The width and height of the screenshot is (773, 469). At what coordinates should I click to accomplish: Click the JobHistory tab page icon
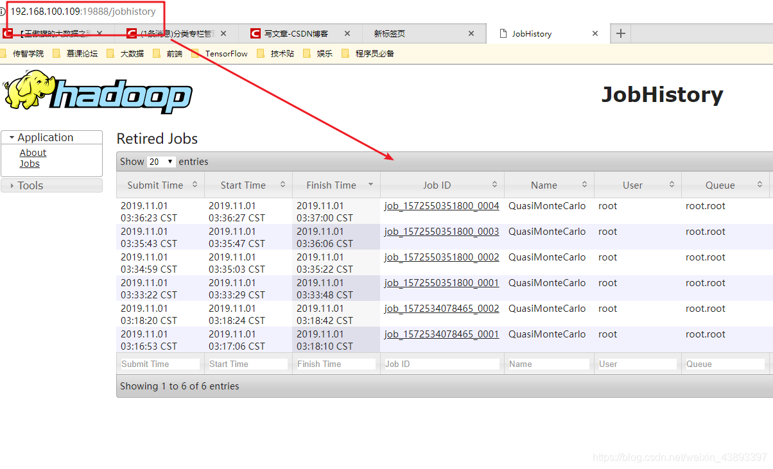click(x=503, y=33)
